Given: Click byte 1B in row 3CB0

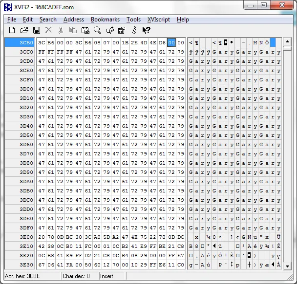Looking at the screenshot, I should 125,42.
